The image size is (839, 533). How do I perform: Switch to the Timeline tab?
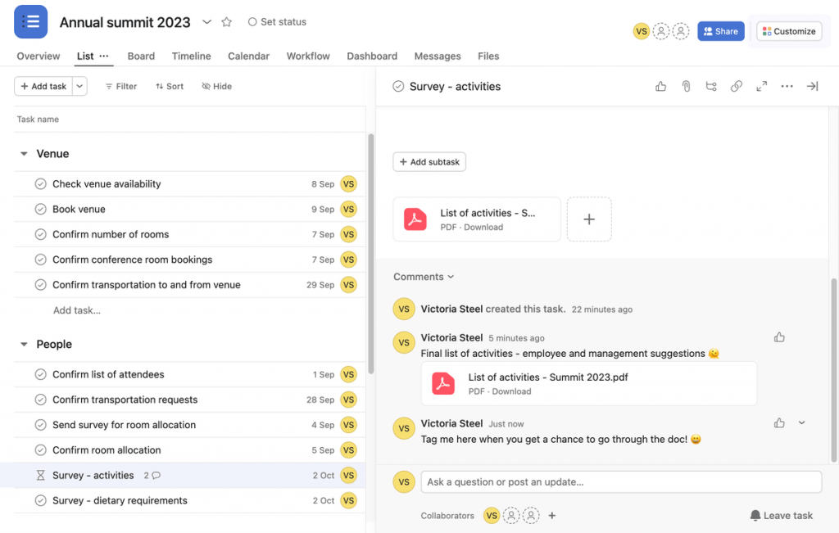tap(191, 56)
